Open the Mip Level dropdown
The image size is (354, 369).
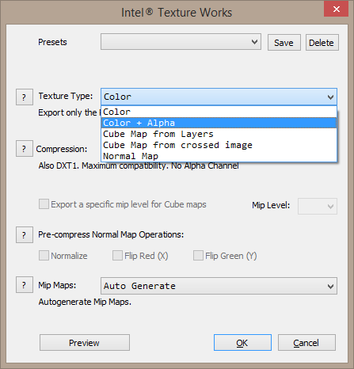click(x=318, y=206)
